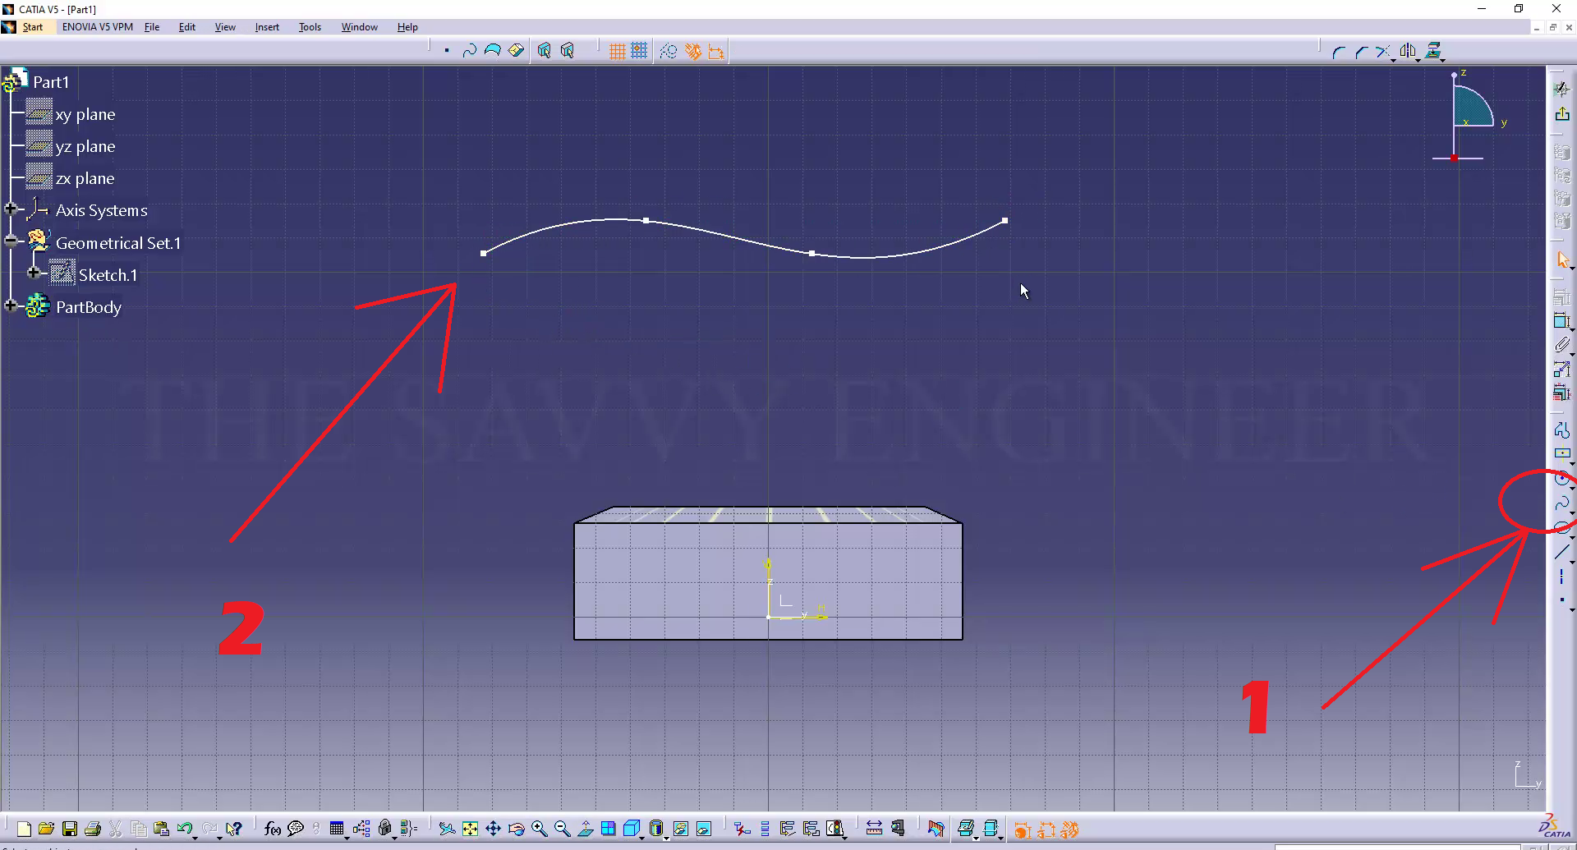Toggle the sketch Grid display
This screenshot has width=1577, height=850.
point(617,51)
